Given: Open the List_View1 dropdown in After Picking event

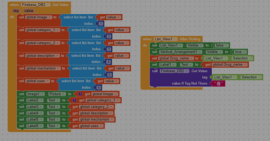Looking at the screenshot, I should tap(166, 39).
